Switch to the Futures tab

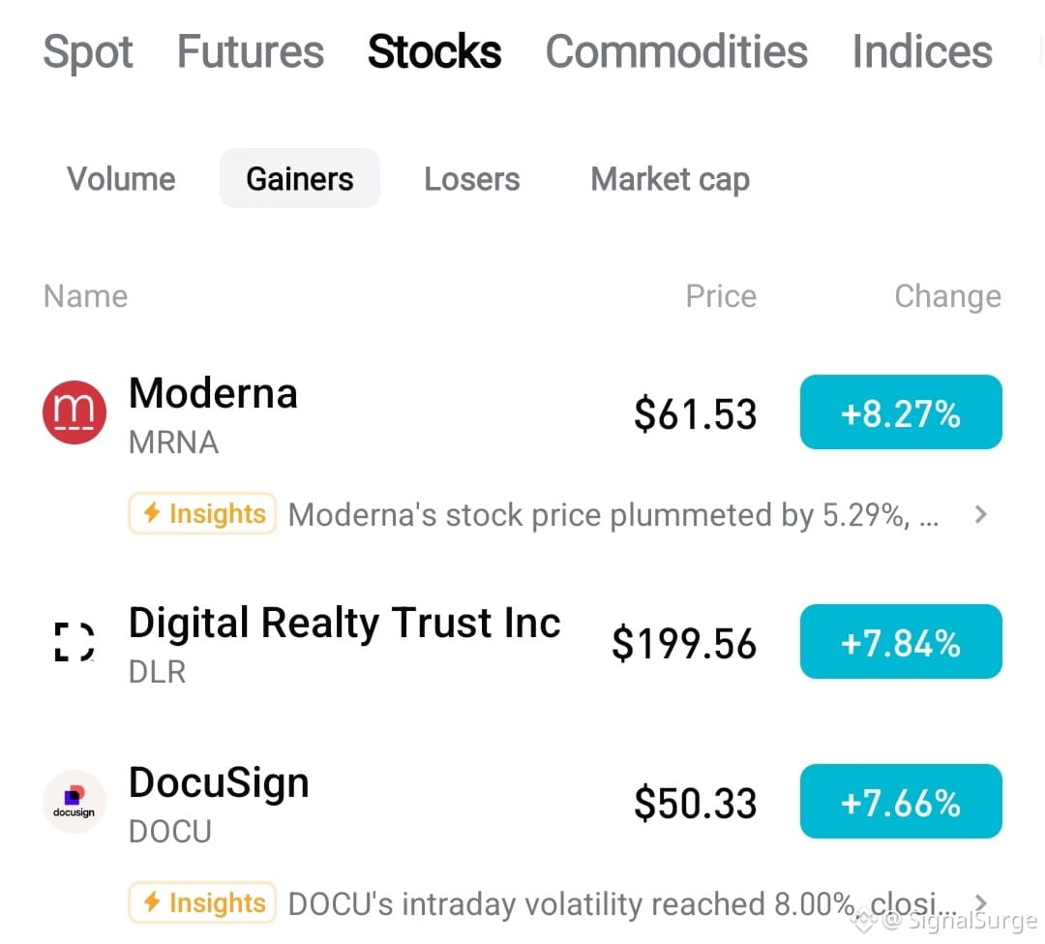[251, 52]
